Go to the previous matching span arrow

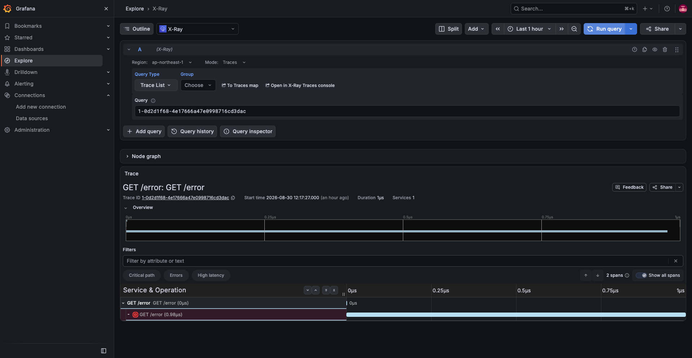(586, 275)
